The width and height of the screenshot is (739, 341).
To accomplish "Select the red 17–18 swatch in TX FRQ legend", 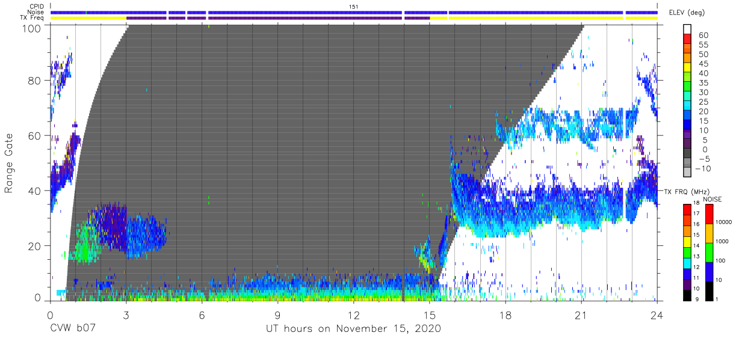I will pos(687,209).
